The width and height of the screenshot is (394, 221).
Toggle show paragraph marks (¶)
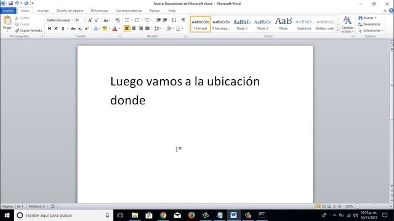click(x=183, y=20)
